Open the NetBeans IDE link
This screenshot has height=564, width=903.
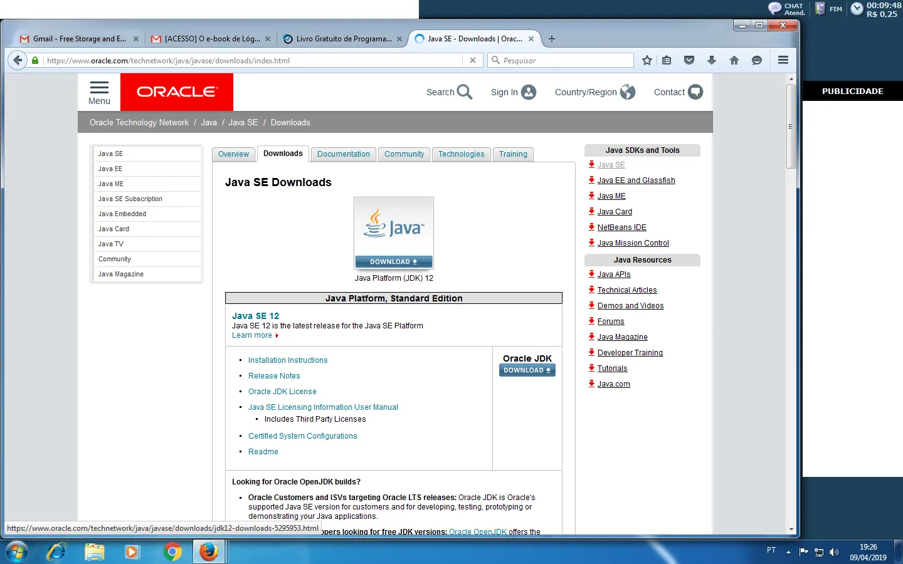tap(622, 227)
